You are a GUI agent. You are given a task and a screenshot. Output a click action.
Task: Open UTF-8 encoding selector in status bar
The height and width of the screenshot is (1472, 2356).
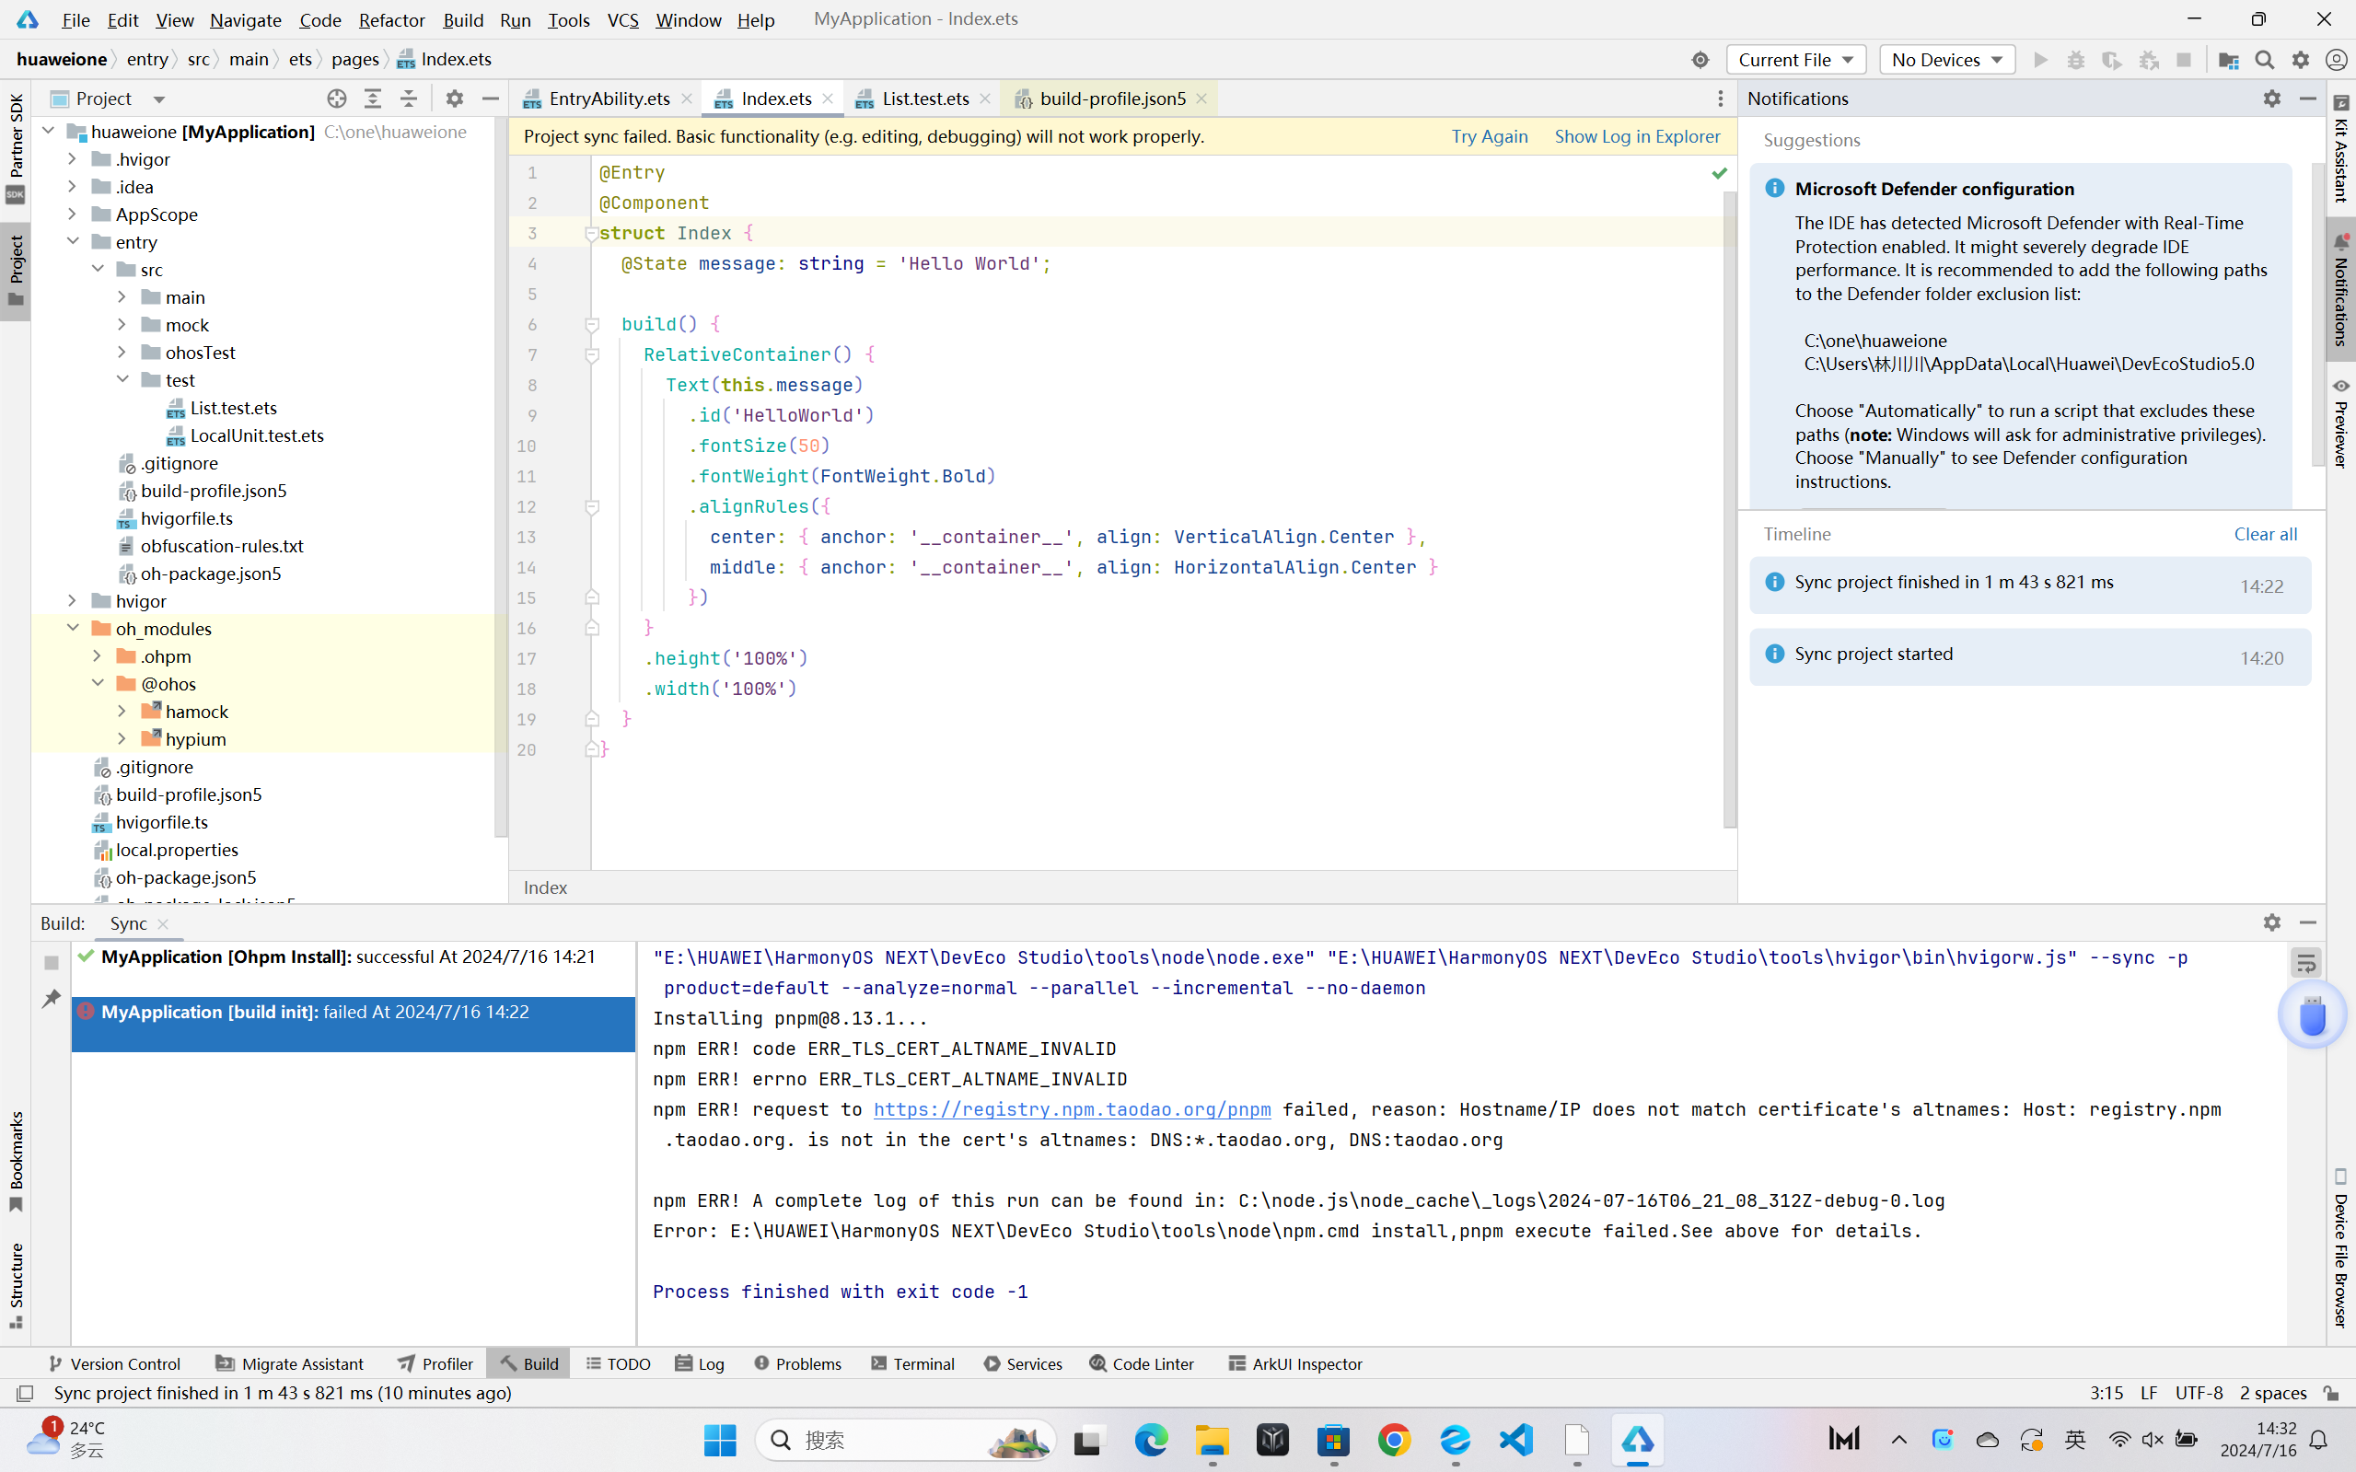click(x=2199, y=1393)
